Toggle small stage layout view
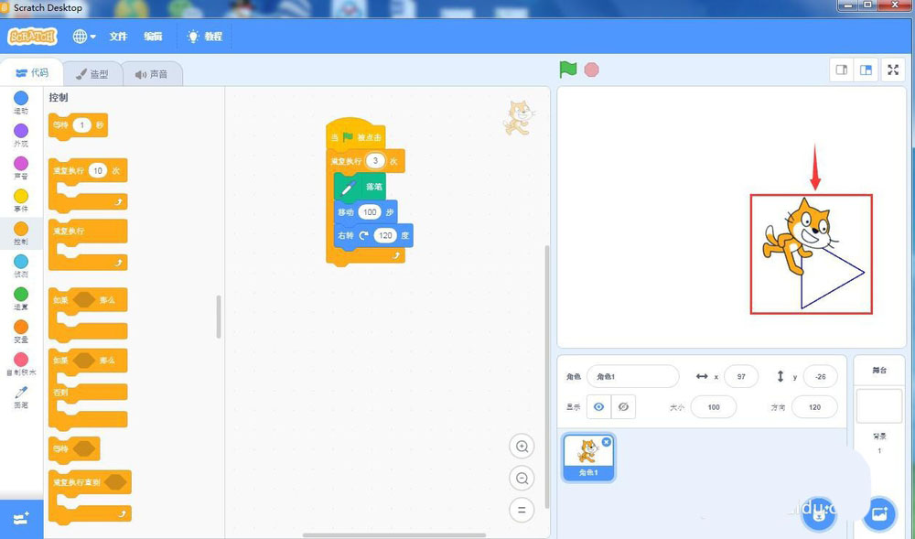Image resolution: width=915 pixels, height=539 pixels. pyautogui.click(x=840, y=69)
